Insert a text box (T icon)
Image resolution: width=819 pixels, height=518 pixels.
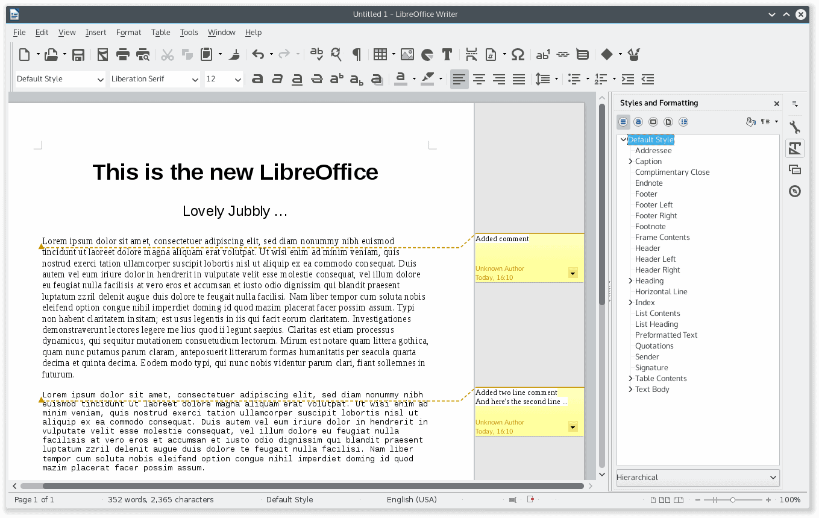click(x=447, y=55)
